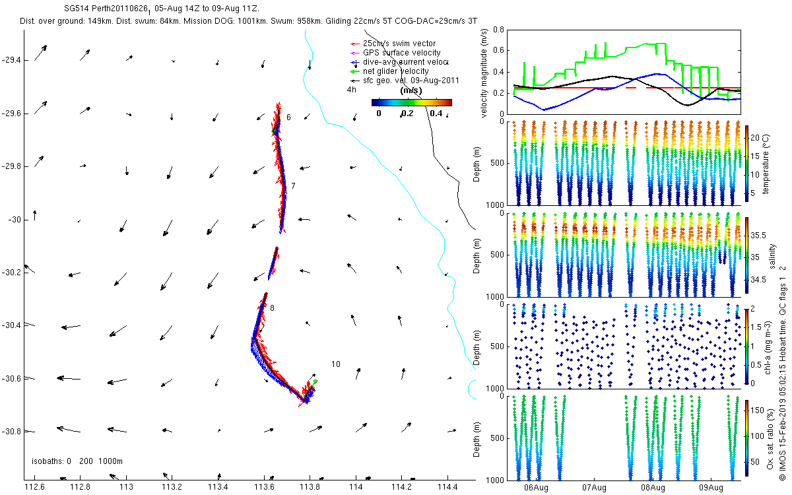Viewport: 792px width, 495px height.
Task: Click the '25cm/s swim vector' legend label
Action: [x=399, y=44]
